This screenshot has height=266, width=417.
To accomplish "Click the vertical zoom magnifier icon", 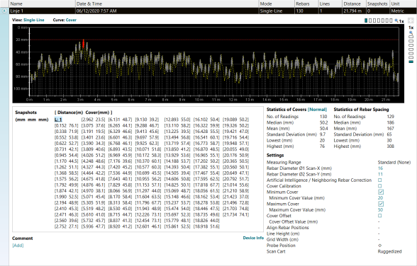I will pos(411,33).
